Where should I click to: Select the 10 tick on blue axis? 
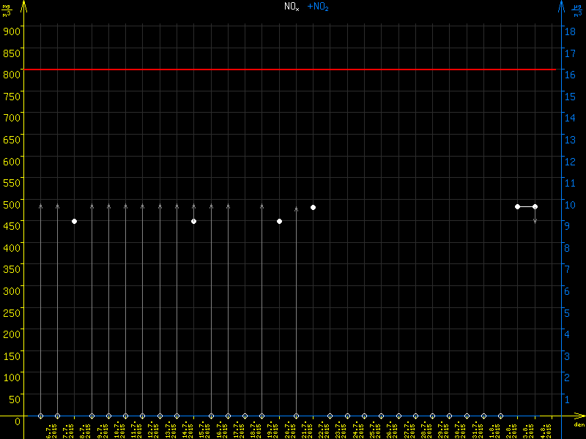point(571,204)
